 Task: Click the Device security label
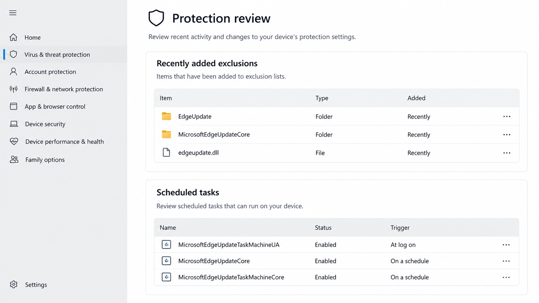point(45,124)
